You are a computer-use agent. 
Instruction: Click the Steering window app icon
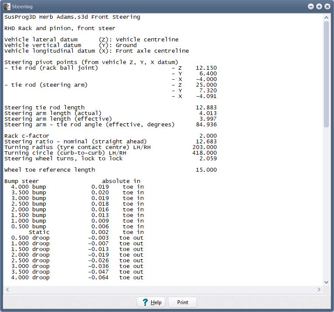coord(7,7)
